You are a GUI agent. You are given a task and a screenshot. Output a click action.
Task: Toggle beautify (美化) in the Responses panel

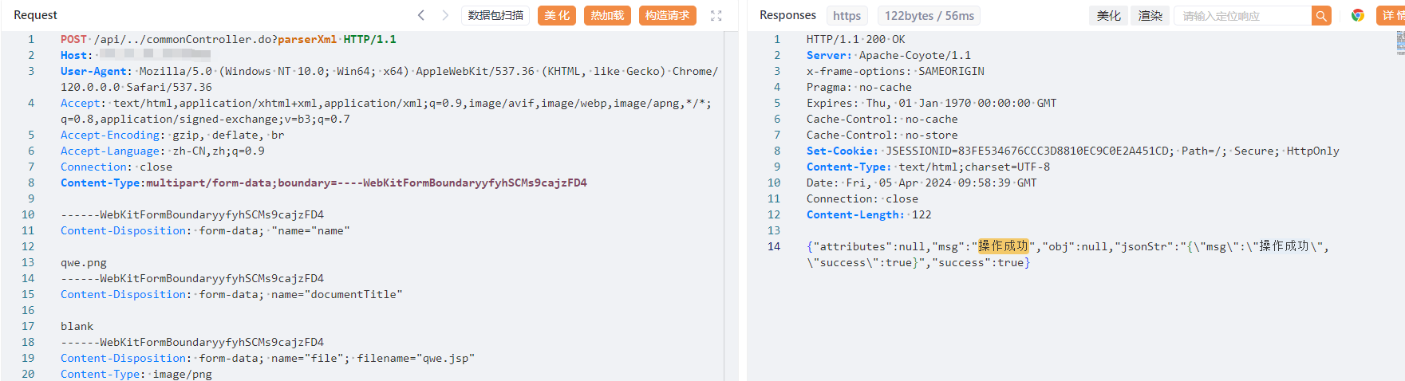tap(1108, 16)
